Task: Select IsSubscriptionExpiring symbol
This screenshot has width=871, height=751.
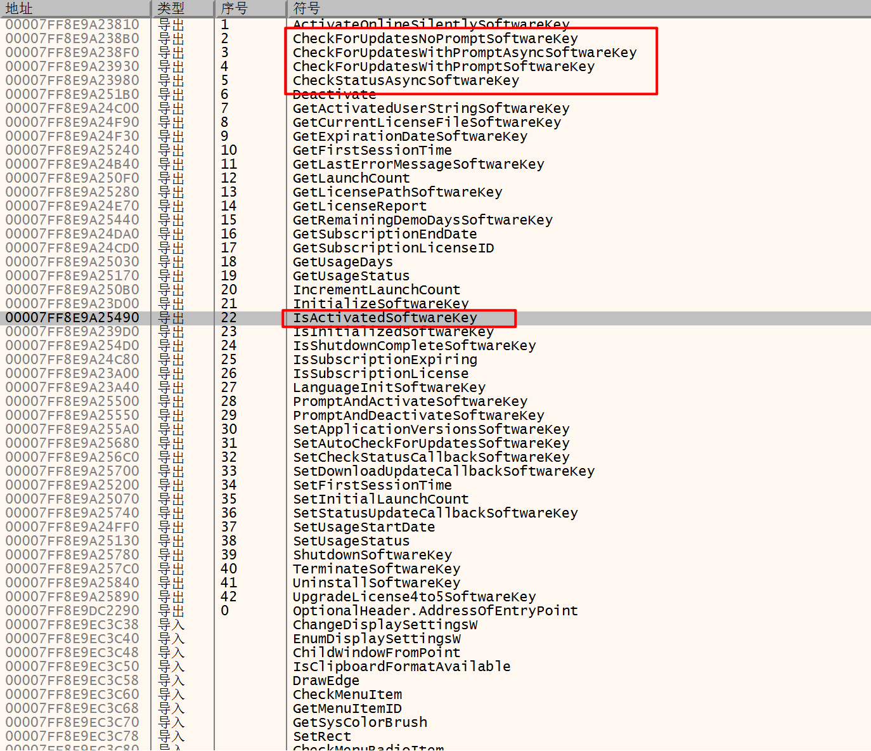Action: [385, 360]
